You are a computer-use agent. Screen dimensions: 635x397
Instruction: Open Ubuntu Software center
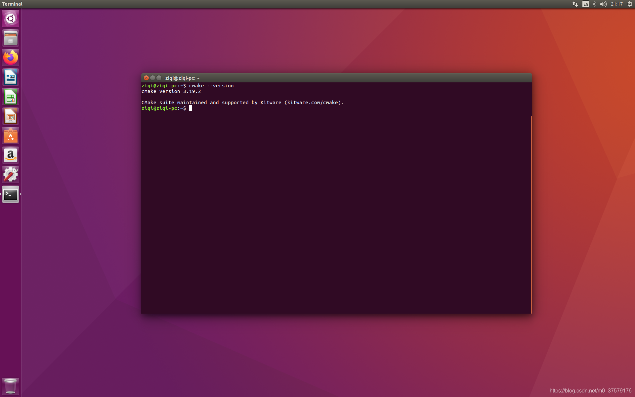click(x=11, y=136)
